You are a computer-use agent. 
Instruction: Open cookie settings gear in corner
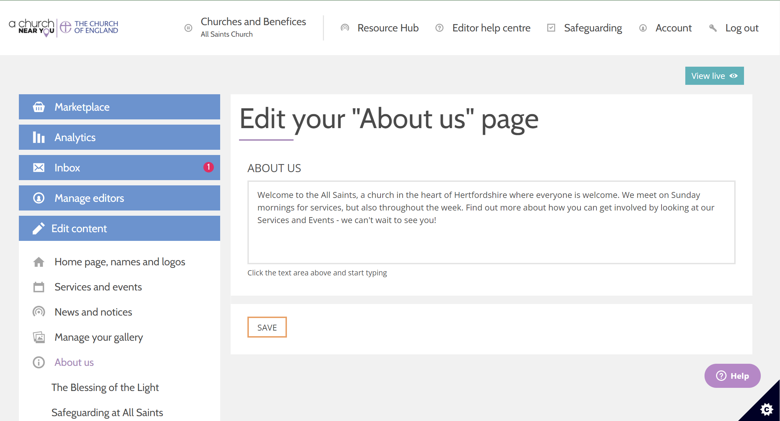[x=767, y=409]
